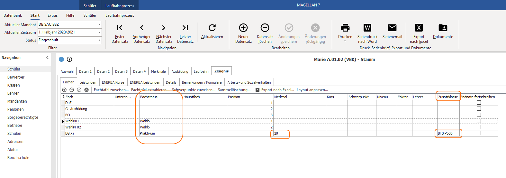Image resolution: width=506 pixels, height=178 pixels.
Task: Add a subject row with plus icon
Action: click(x=64, y=90)
